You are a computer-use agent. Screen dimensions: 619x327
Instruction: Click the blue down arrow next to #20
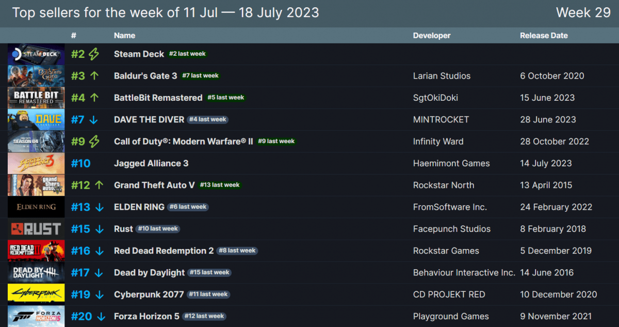point(101,316)
